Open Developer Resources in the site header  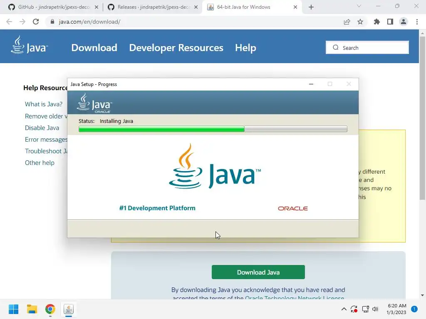tap(176, 48)
